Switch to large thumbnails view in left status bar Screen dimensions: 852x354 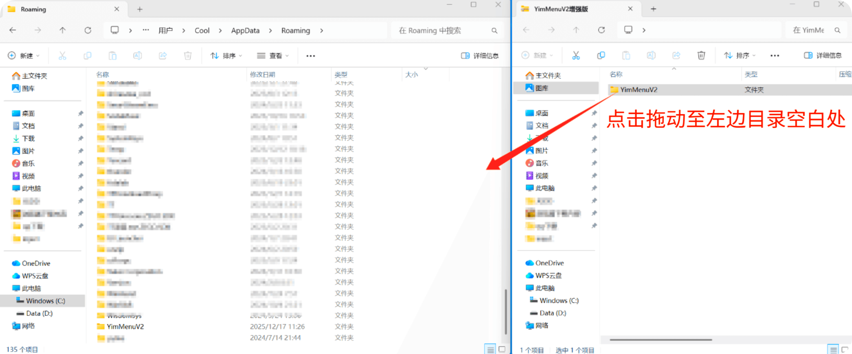[502, 349]
